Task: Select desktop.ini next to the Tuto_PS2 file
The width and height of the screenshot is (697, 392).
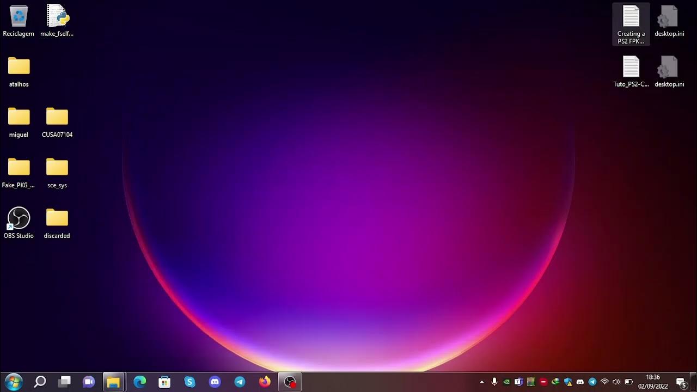Action: click(669, 72)
